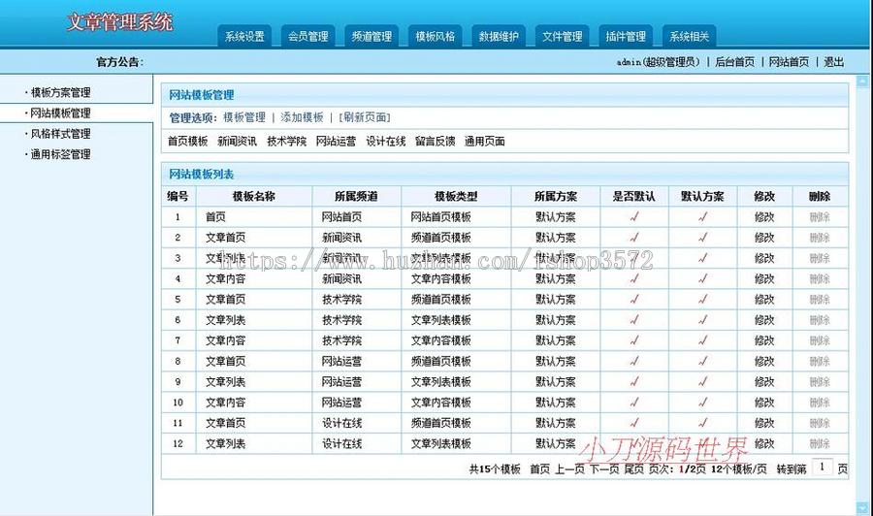Select 模板方案管理 in sidebar

coord(60,92)
